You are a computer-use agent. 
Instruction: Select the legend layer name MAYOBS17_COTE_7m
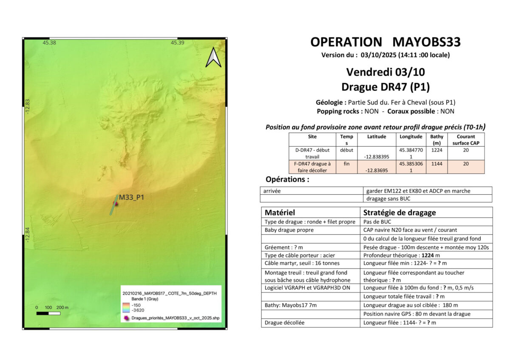(x=170, y=293)
